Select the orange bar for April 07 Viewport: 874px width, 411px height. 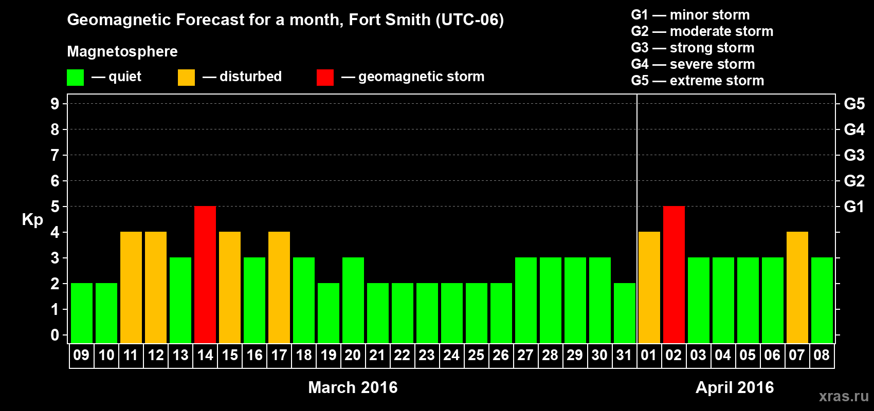(797, 287)
